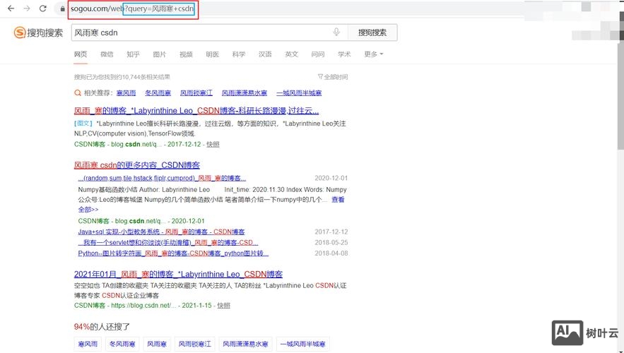Click the search box containing 风雨寒 csdn
This screenshot has height=353, width=624.
coord(201,32)
